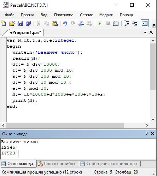Click the string 'Введите число' in writeln
The width and height of the screenshot is (157, 176).
[x=56, y=52]
